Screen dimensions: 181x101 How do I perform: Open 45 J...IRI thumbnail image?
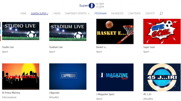pos(162,77)
